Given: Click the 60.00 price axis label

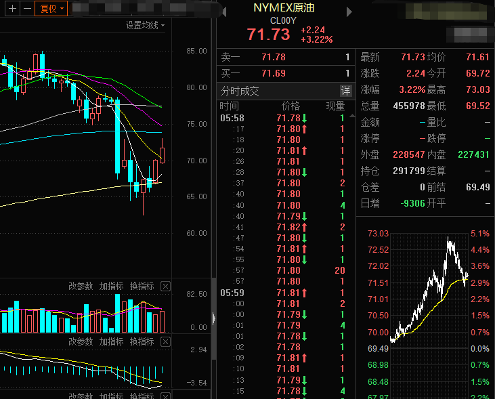Looking at the screenshot, I should [x=196, y=233].
